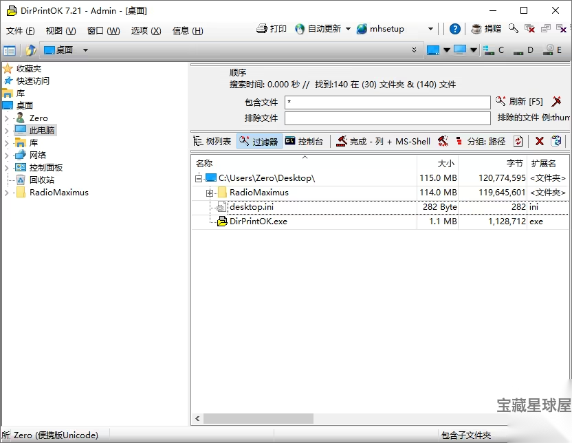Click 完成 - 列 + MS-Shell button
Image resolution: width=572 pixels, height=443 pixels.
[x=384, y=141]
